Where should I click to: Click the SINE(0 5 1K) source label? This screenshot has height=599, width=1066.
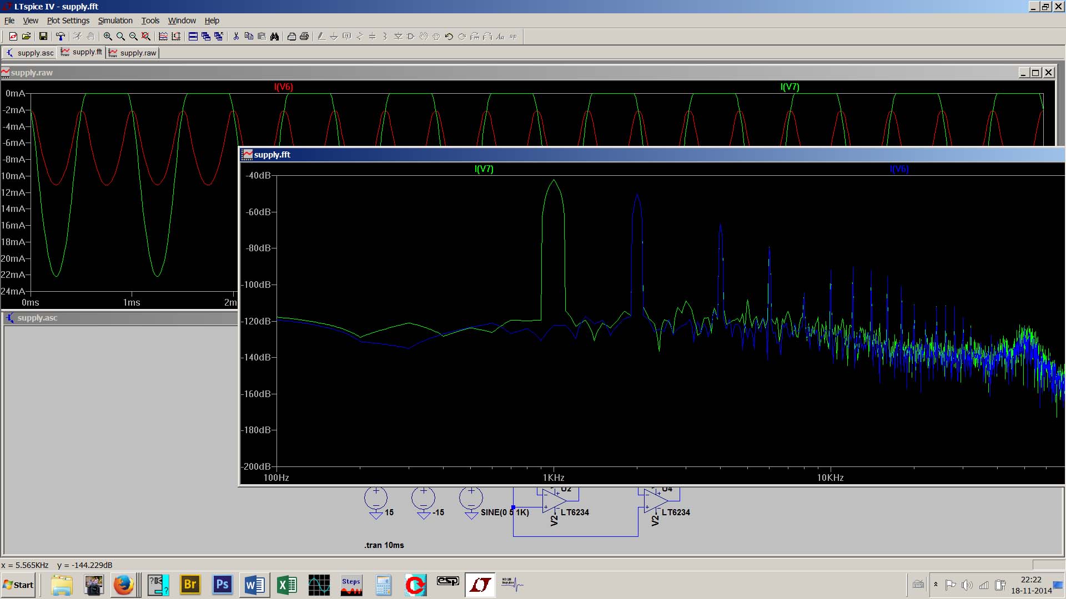click(x=505, y=512)
